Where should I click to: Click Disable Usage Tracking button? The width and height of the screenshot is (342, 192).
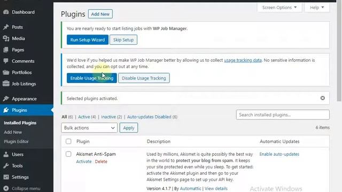click(x=144, y=78)
